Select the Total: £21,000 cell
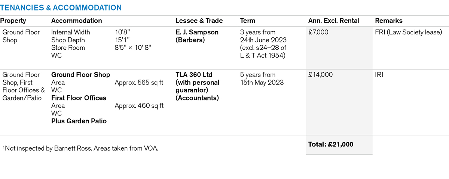 [x=330, y=144]
